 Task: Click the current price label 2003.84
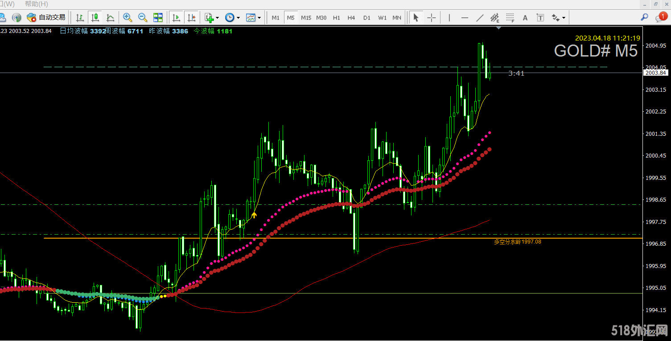click(655, 73)
